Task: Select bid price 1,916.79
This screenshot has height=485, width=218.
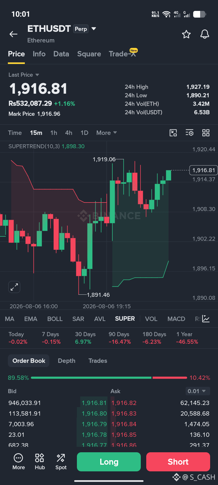Action: (94, 424)
